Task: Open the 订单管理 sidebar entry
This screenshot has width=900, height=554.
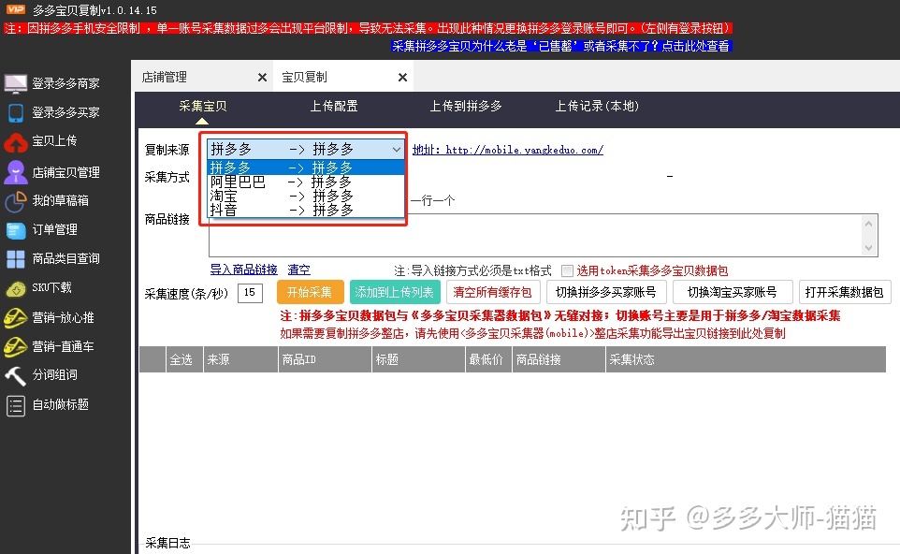Action: click(55, 229)
